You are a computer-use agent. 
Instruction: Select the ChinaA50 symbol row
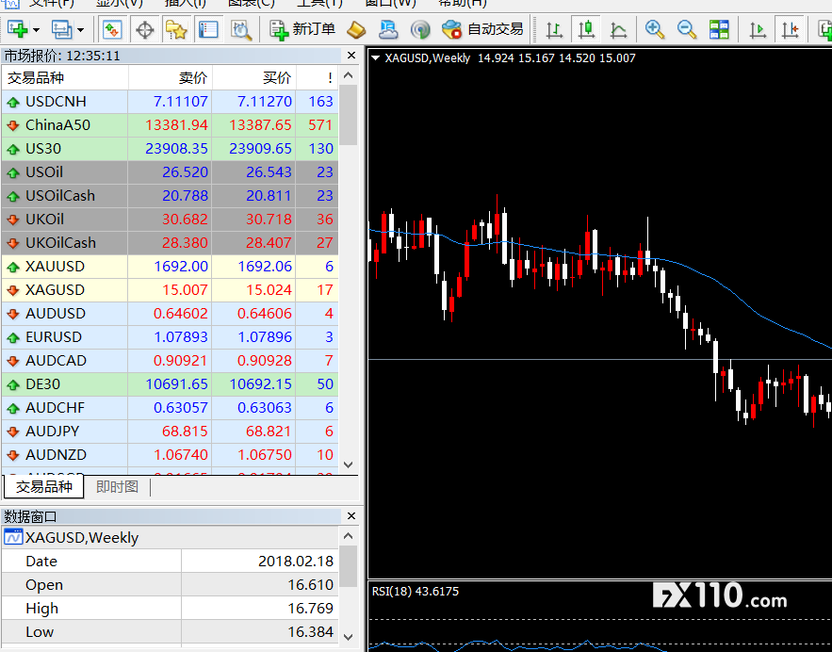coord(170,125)
